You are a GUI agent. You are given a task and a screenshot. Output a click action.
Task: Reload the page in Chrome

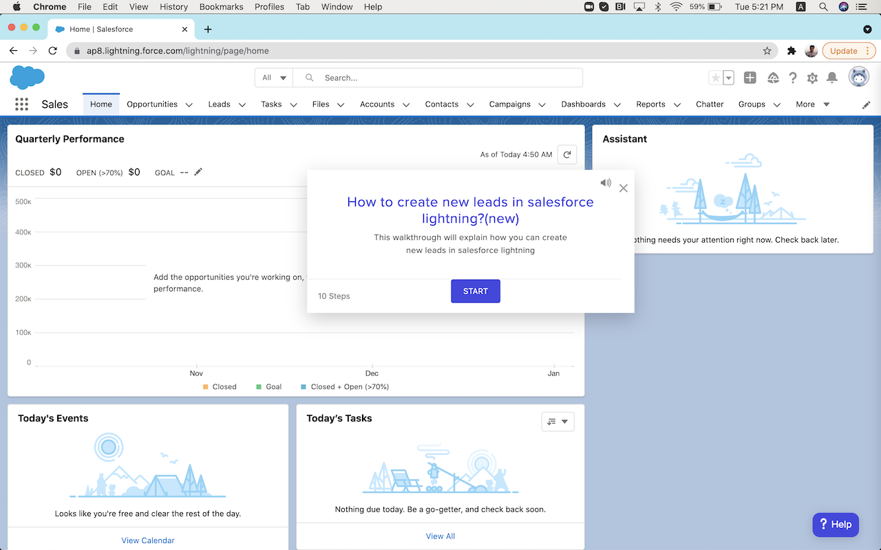tap(53, 51)
